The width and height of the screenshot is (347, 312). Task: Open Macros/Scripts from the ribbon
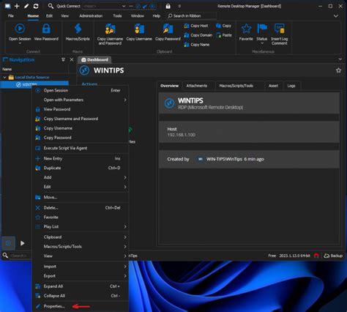point(78,32)
